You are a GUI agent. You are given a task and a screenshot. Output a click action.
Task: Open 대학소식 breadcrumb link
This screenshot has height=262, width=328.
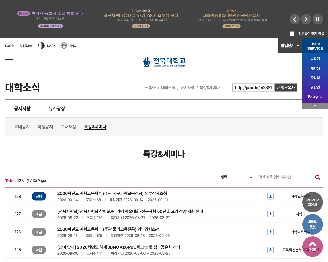tap(168, 88)
